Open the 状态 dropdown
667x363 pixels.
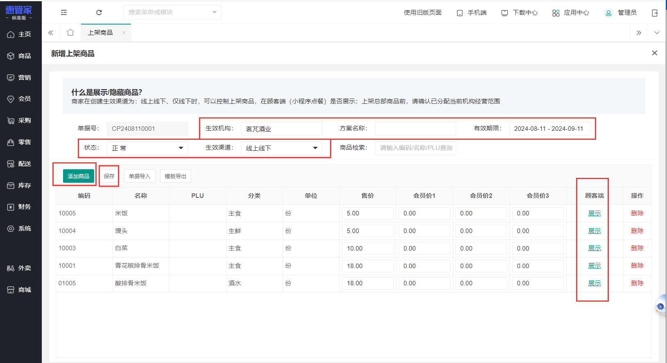click(147, 148)
